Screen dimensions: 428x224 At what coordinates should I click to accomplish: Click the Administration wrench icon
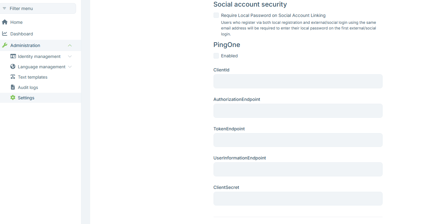[x=5, y=45]
